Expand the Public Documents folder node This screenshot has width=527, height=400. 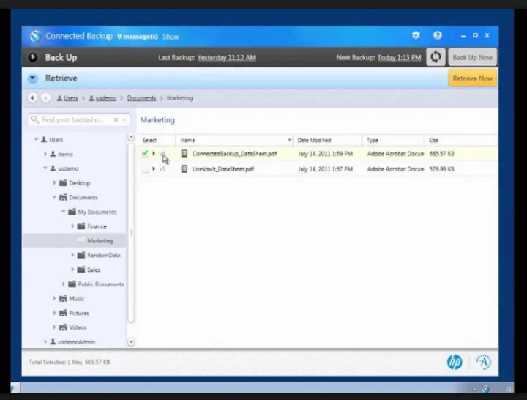[64, 284]
